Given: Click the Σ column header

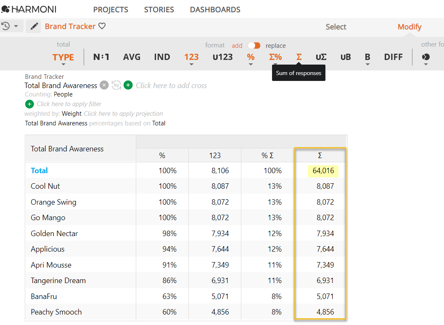Looking at the screenshot, I should 320,155.
